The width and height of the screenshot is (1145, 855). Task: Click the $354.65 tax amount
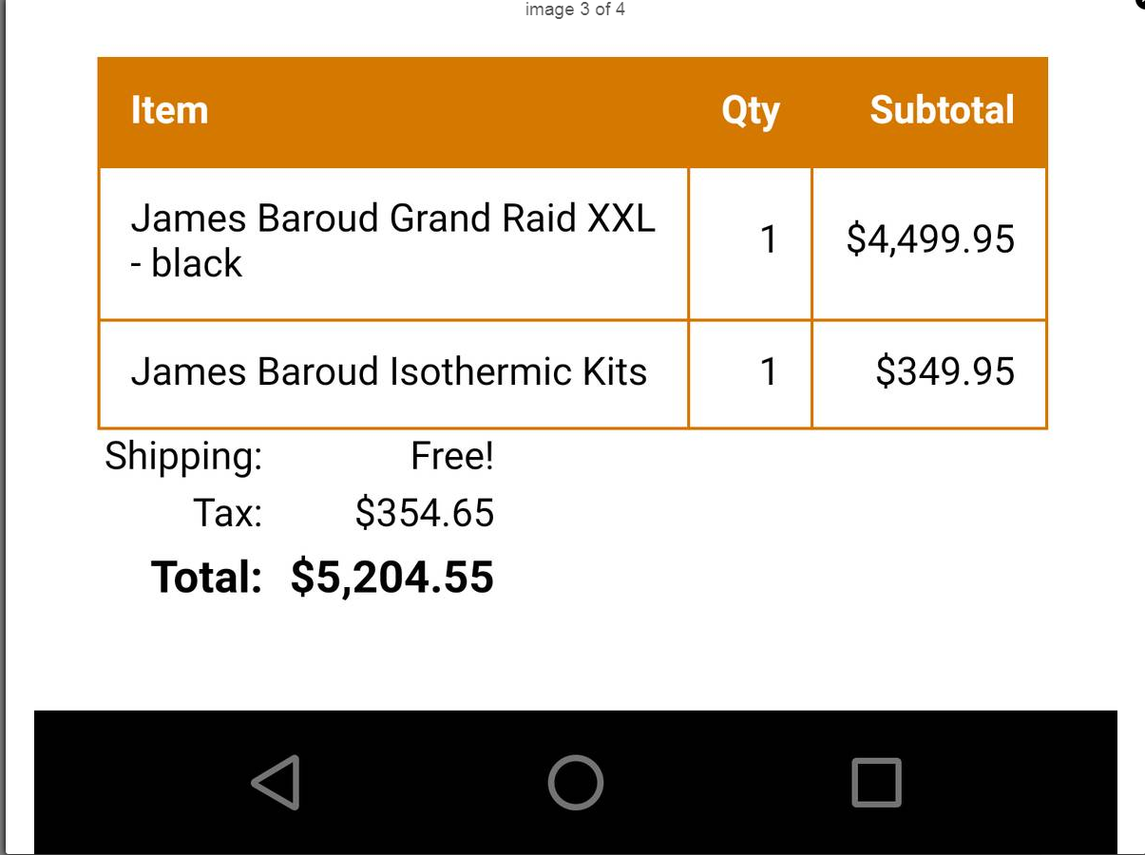[x=425, y=513]
